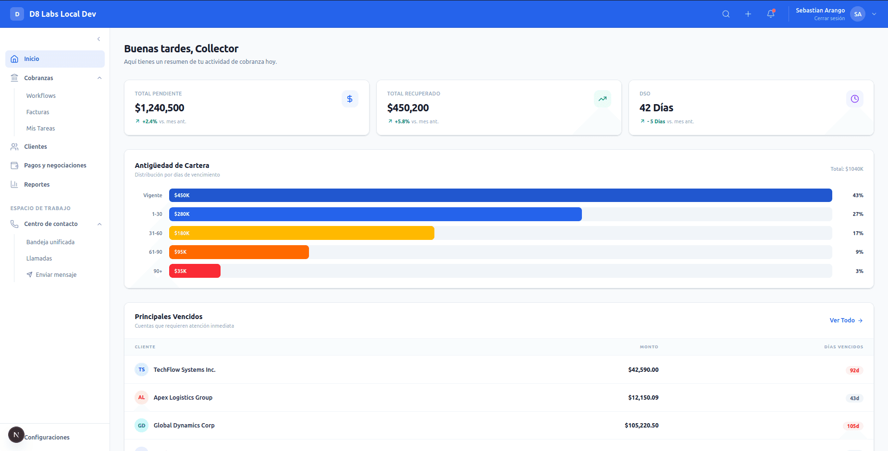This screenshot has height=451, width=888.
Task: Click the D8 Labs logo badge
Action: 17,14
